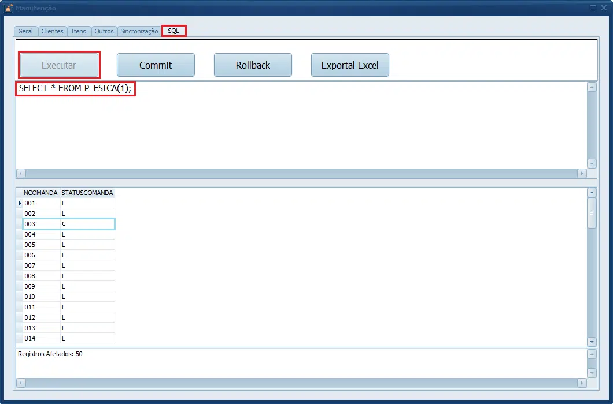This screenshot has height=404, width=613.
Task: Click the SQL editor right scroll arrow
Action: [582, 173]
